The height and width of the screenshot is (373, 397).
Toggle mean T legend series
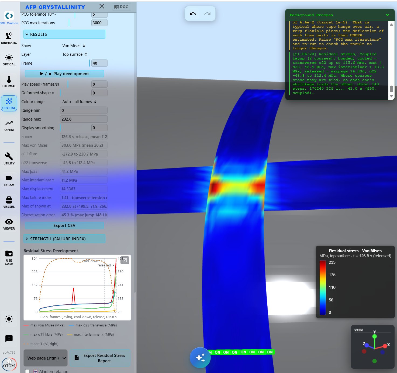[x=41, y=344]
